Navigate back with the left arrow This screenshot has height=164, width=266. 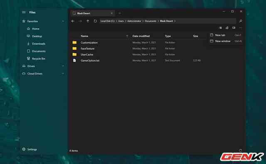click(73, 21)
